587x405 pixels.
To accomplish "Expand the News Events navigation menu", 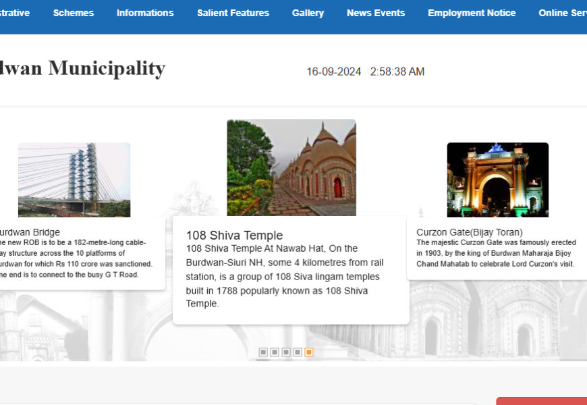I will coord(376,13).
